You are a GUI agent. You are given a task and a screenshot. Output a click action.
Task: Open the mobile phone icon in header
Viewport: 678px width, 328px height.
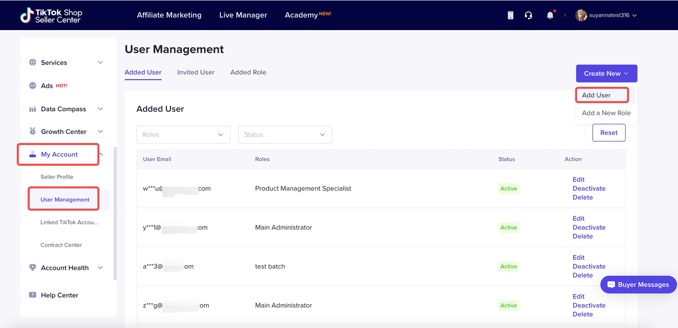tap(510, 15)
